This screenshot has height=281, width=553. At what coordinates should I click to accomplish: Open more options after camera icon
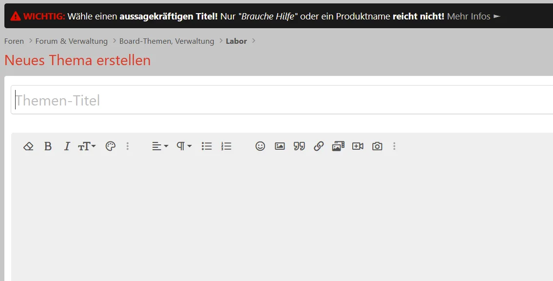394,146
